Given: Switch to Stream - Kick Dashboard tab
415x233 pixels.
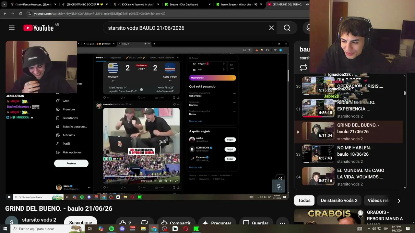Looking at the screenshot, I should [x=188, y=5].
